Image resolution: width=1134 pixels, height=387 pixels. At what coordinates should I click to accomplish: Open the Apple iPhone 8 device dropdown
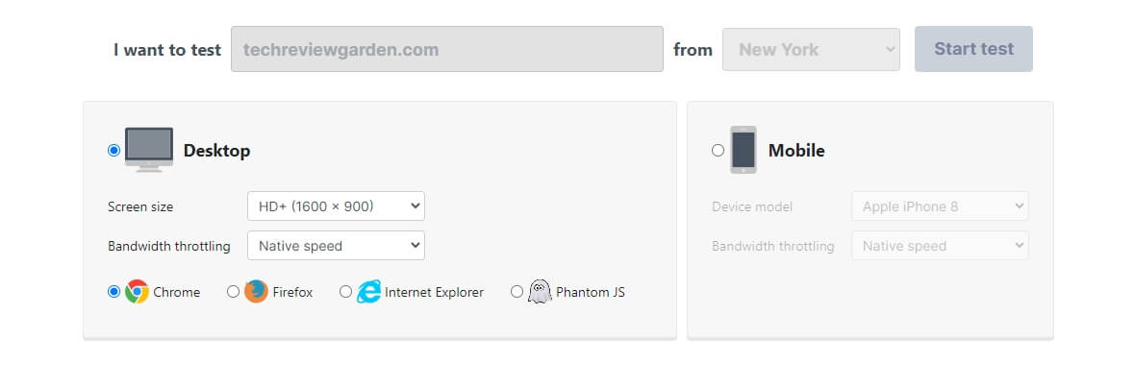coord(940,206)
